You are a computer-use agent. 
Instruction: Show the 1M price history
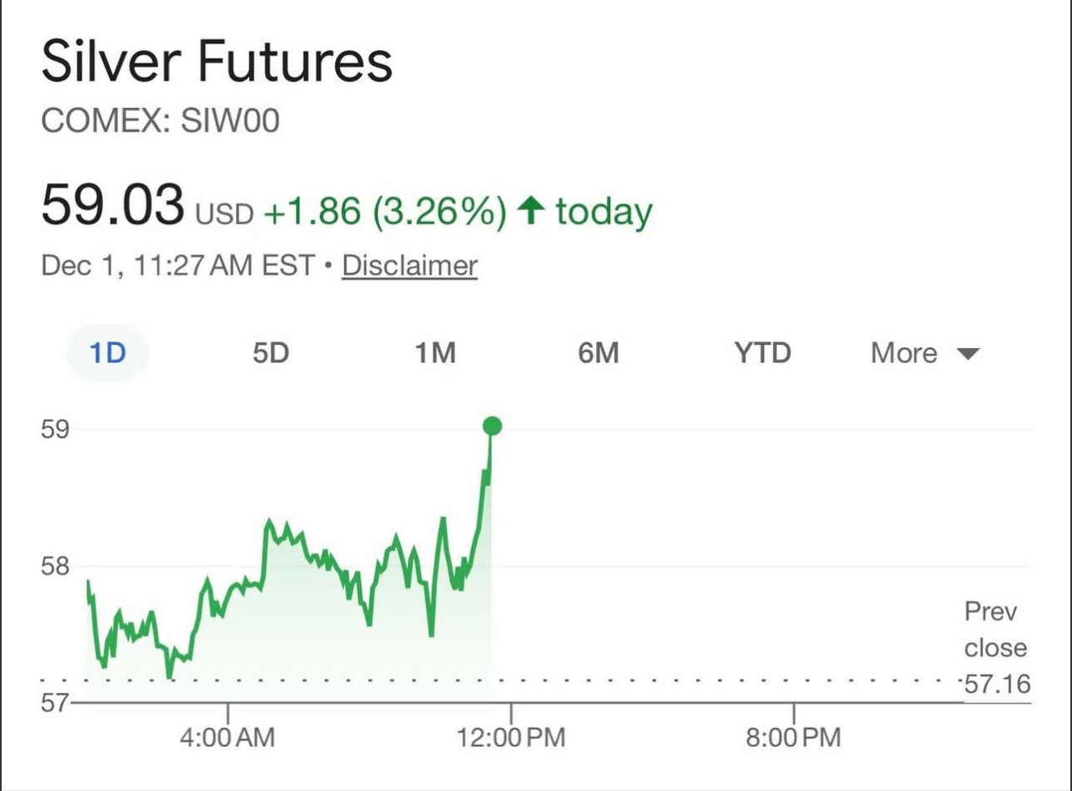click(435, 353)
